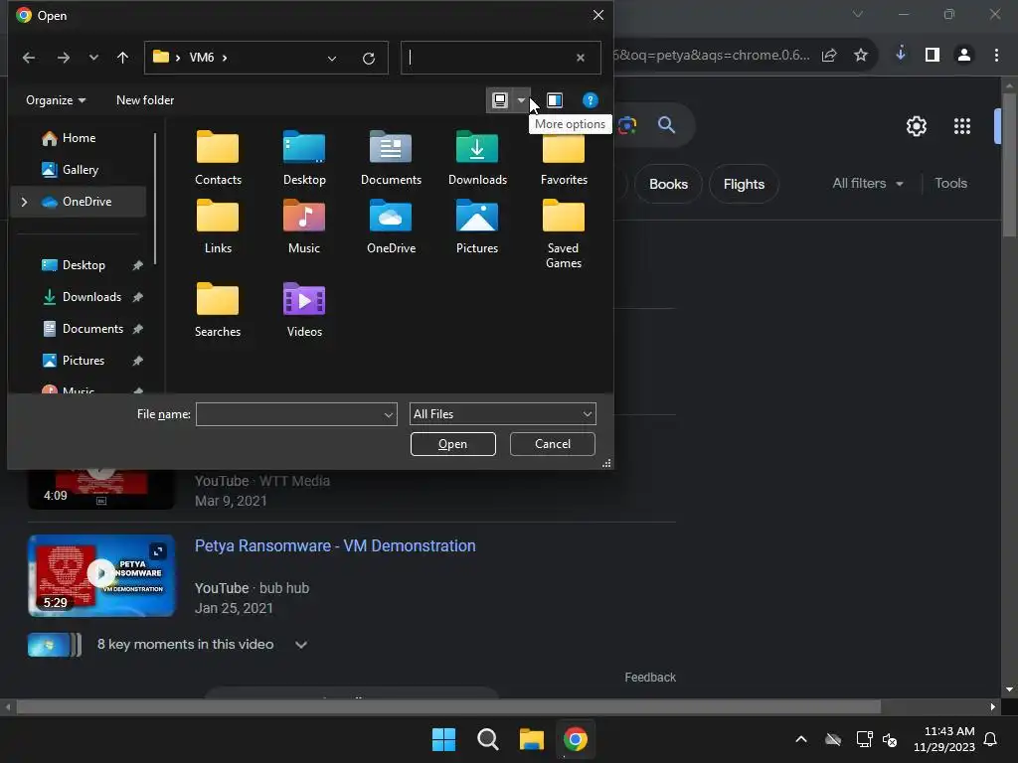
Task: Select the Books search tab
Action: coord(668,184)
